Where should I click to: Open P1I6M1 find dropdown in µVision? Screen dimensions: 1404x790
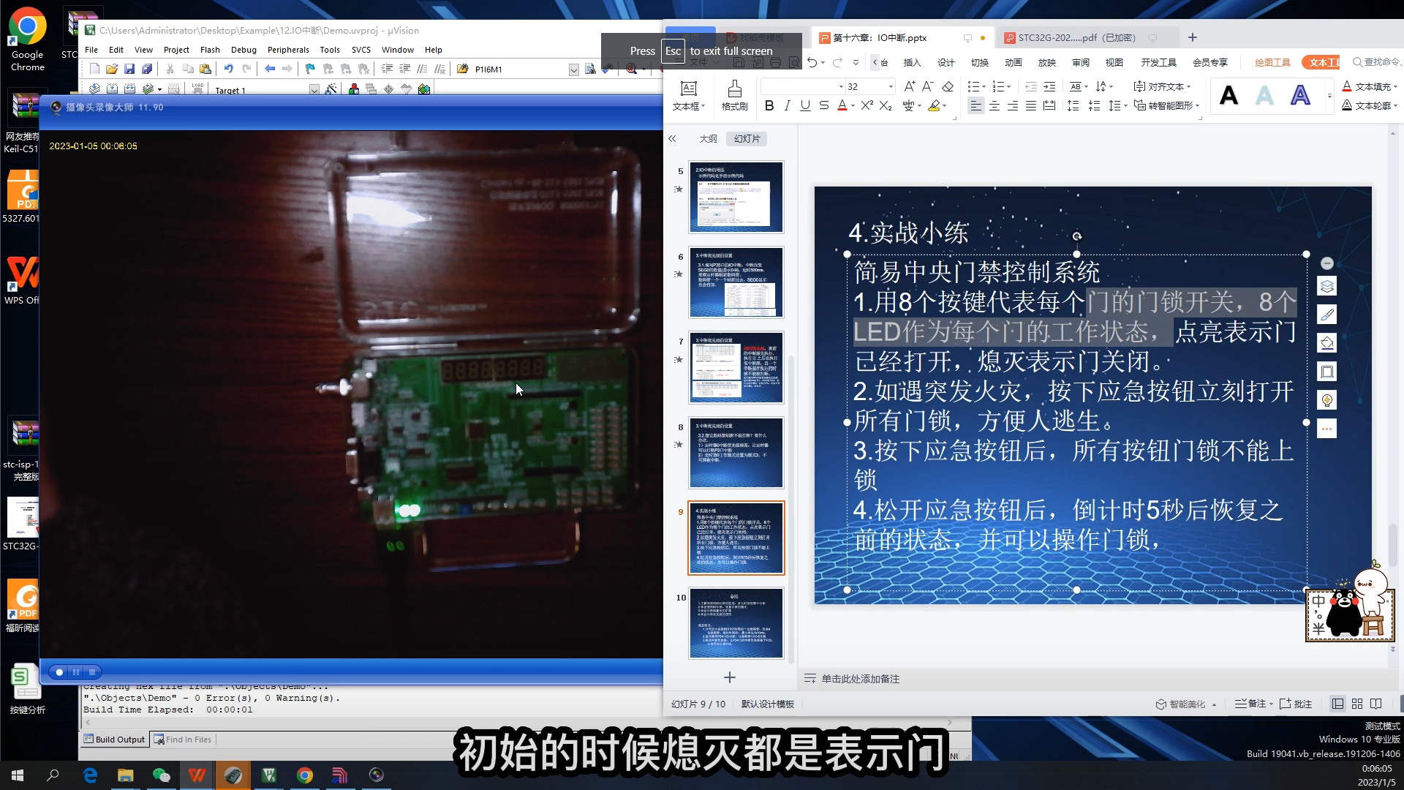tap(574, 69)
